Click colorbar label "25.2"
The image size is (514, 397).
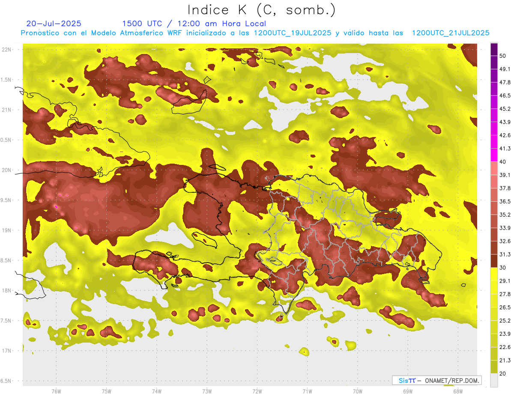click(505, 321)
